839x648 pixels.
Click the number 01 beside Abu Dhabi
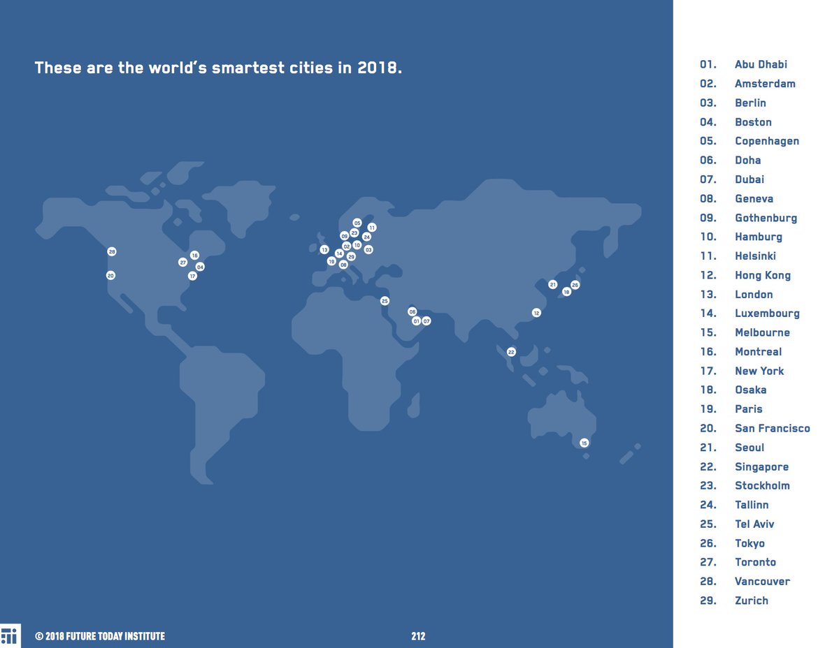coord(708,64)
